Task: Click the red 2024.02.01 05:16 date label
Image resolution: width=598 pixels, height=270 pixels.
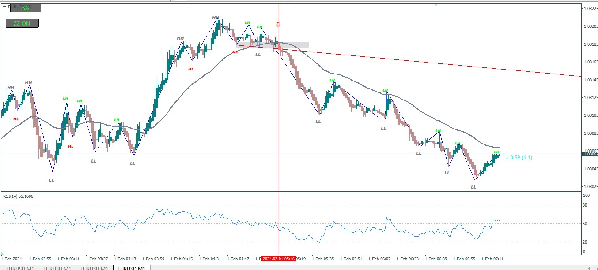Action: point(279,259)
